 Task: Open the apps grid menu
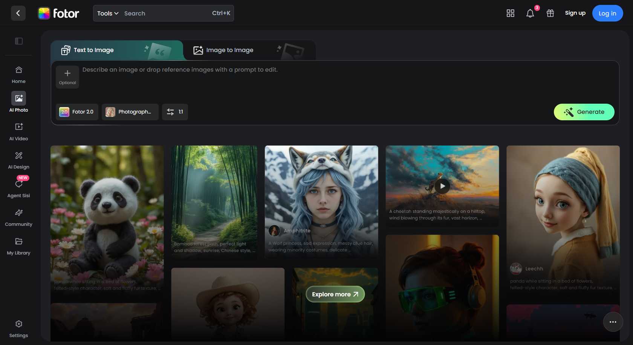tap(510, 13)
